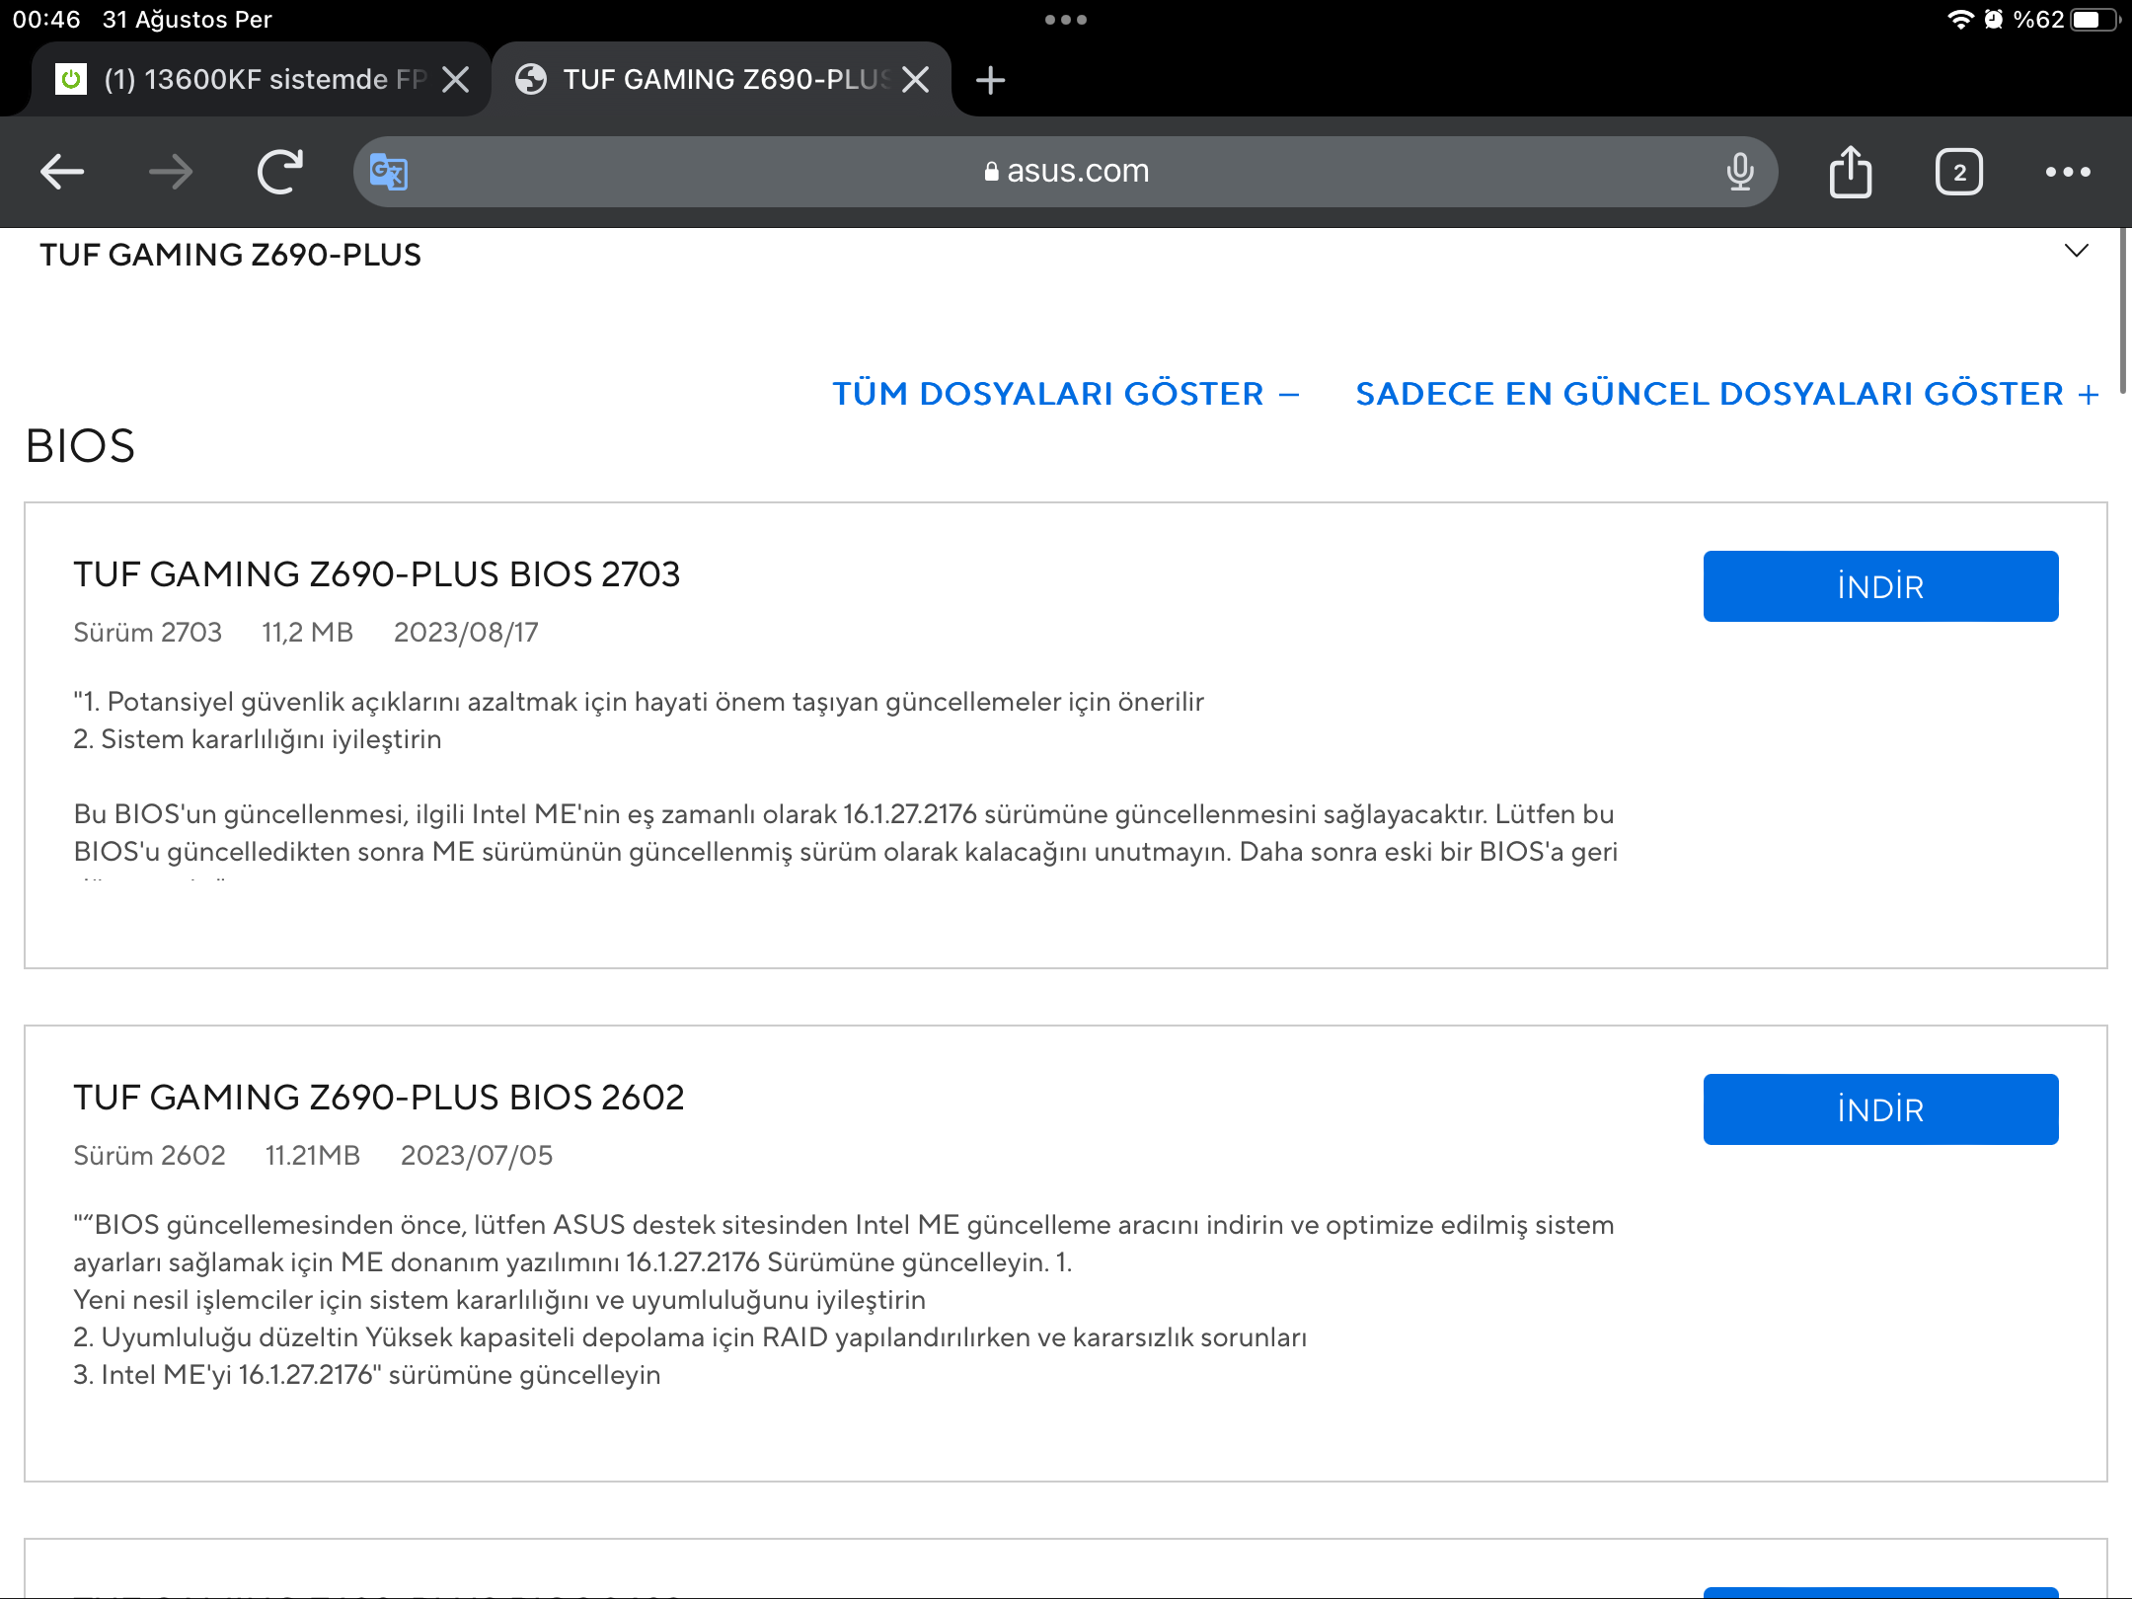Close the TUF GAMING Z690-PLUS tab
This screenshot has width=2132, height=1599.
point(916,80)
